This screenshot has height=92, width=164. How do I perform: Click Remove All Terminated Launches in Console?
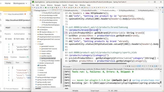(x=129, y=66)
